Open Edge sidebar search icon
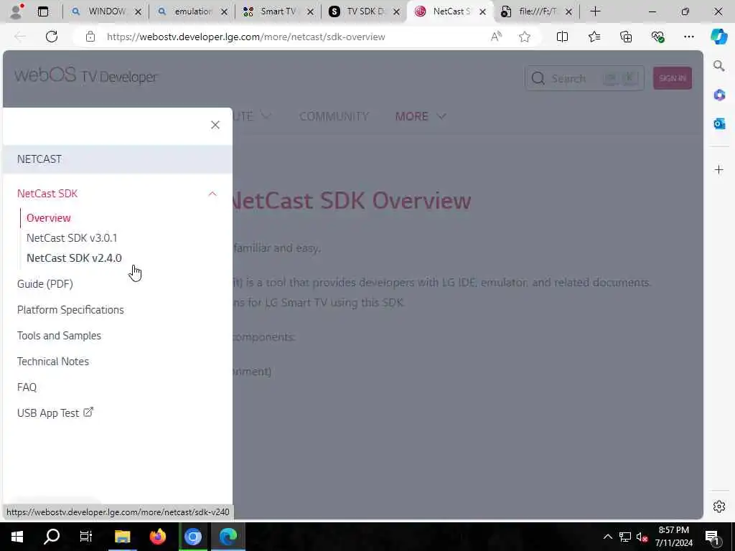The image size is (735, 551). coord(718,66)
